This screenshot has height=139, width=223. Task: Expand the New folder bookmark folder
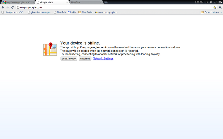(x=86, y=12)
